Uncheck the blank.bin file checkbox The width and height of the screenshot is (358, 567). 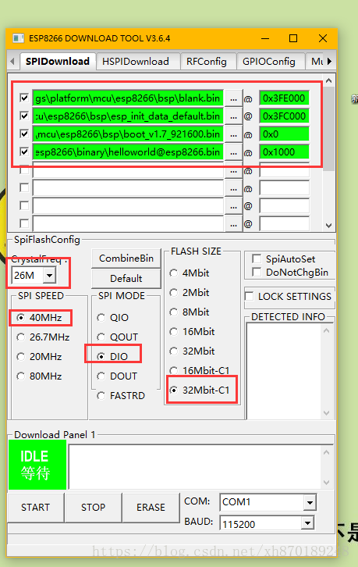[24, 98]
